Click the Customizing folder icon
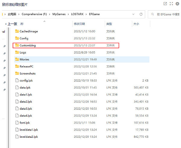 coord(17,46)
